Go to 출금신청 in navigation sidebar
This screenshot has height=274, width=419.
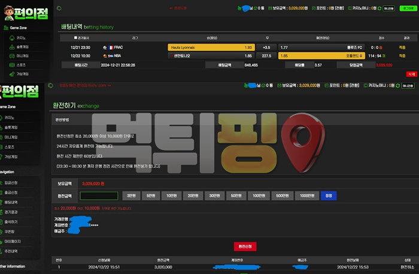11,192
